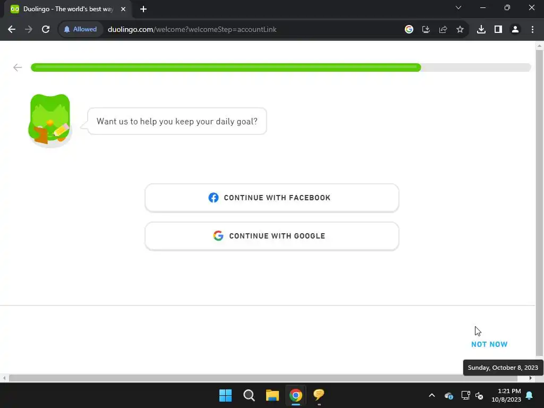Screen dimensions: 544x408
Task: Click the muted volume tray icon
Action: pyautogui.click(x=480, y=395)
